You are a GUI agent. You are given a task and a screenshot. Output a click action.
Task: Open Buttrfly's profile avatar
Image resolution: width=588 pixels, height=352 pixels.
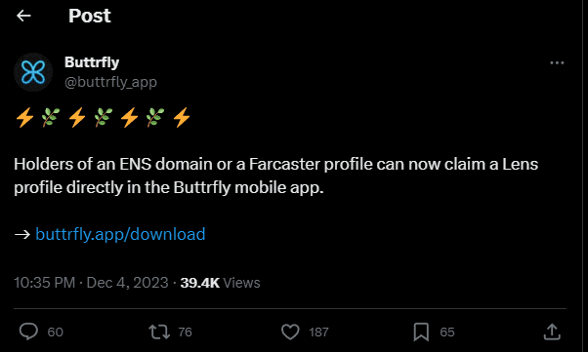(x=33, y=72)
